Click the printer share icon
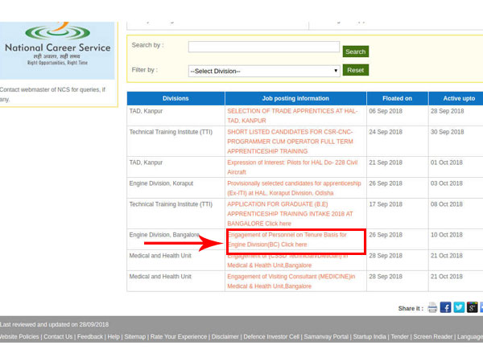 [x=432, y=307]
